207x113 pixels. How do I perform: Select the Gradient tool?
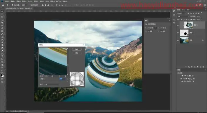[x=2, y=45]
